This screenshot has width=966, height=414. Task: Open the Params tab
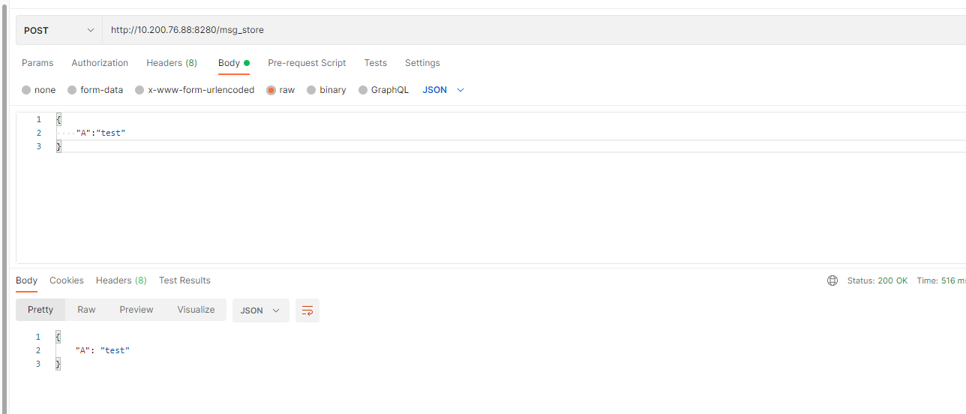click(x=37, y=63)
